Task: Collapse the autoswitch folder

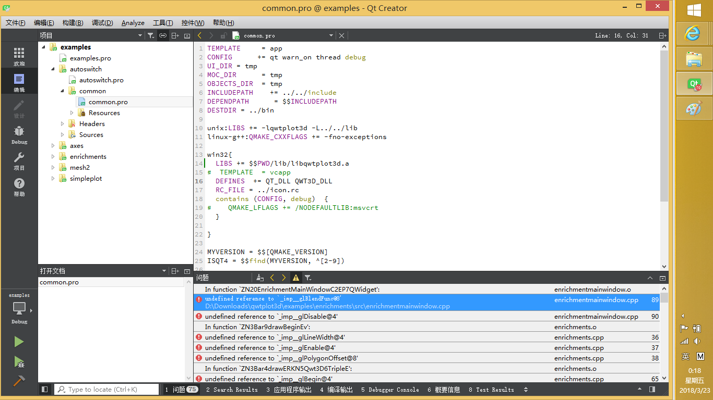Action: pyautogui.click(x=53, y=69)
